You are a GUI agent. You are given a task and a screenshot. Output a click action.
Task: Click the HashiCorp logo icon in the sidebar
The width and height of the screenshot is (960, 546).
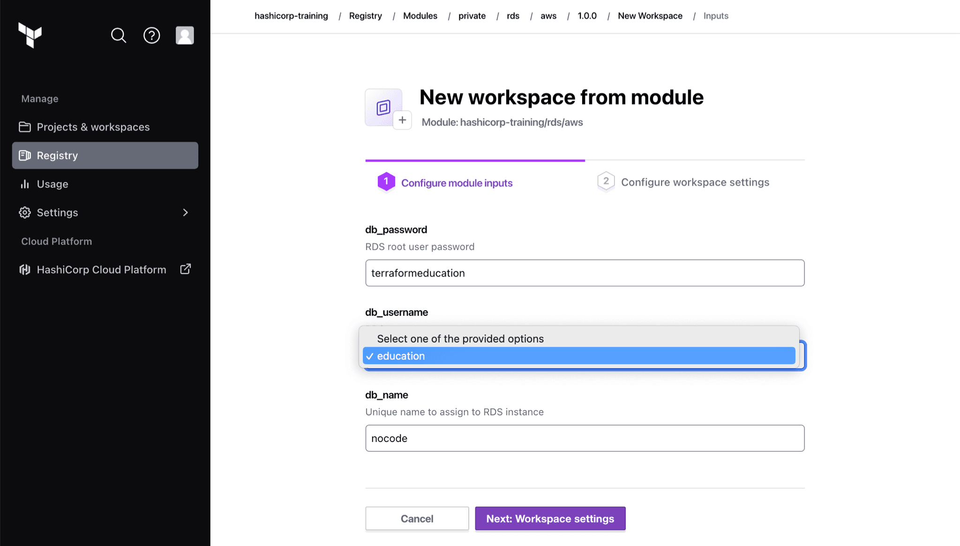(25, 269)
